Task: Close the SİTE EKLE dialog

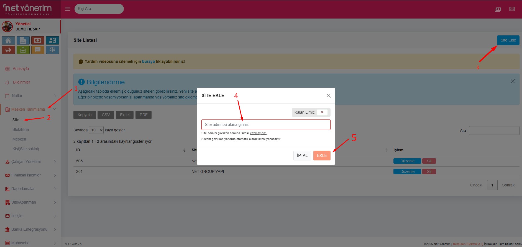Action: (x=329, y=96)
